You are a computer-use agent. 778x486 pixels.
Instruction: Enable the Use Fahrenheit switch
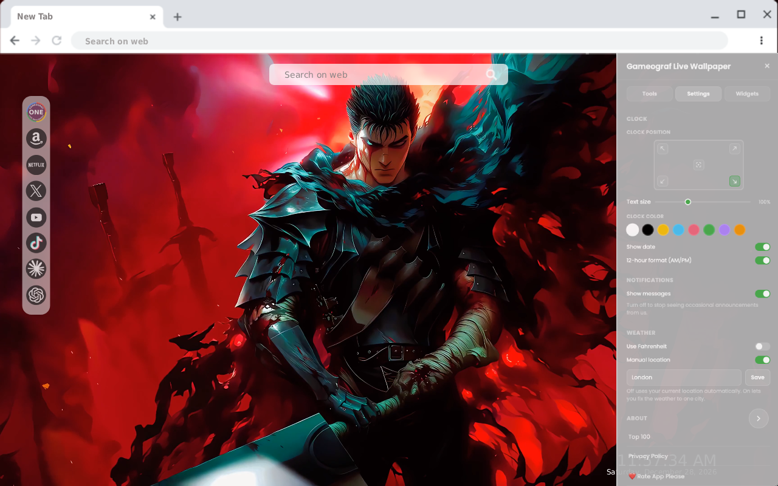(x=762, y=346)
